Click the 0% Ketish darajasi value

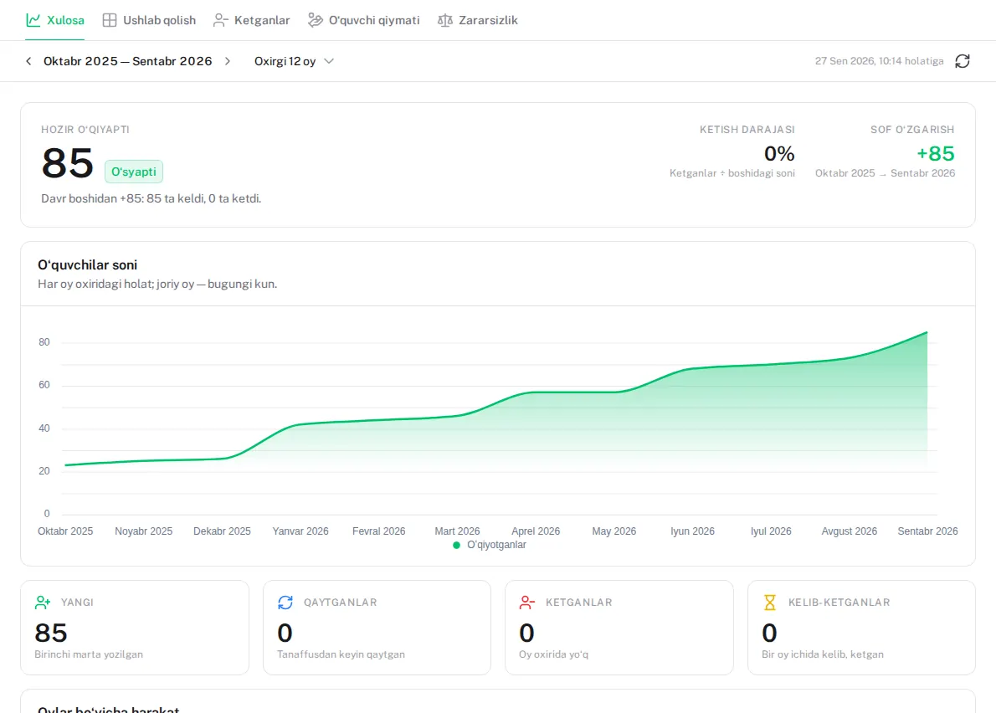(779, 154)
